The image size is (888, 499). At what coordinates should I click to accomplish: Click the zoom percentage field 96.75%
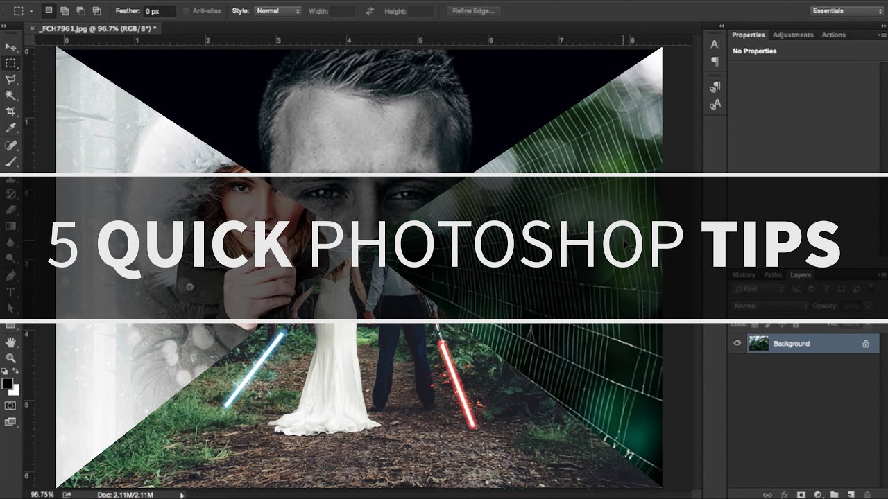point(42,495)
